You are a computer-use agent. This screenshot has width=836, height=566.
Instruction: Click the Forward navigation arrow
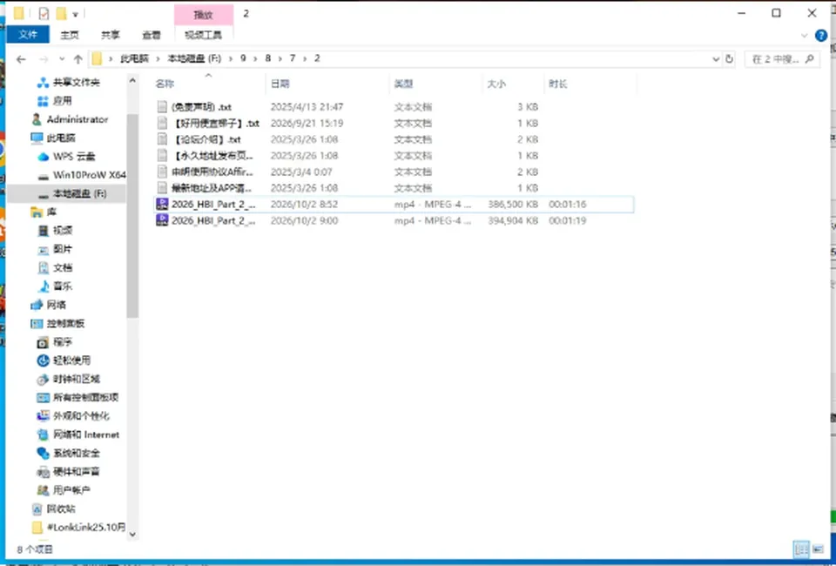click(x=44, y=59)
